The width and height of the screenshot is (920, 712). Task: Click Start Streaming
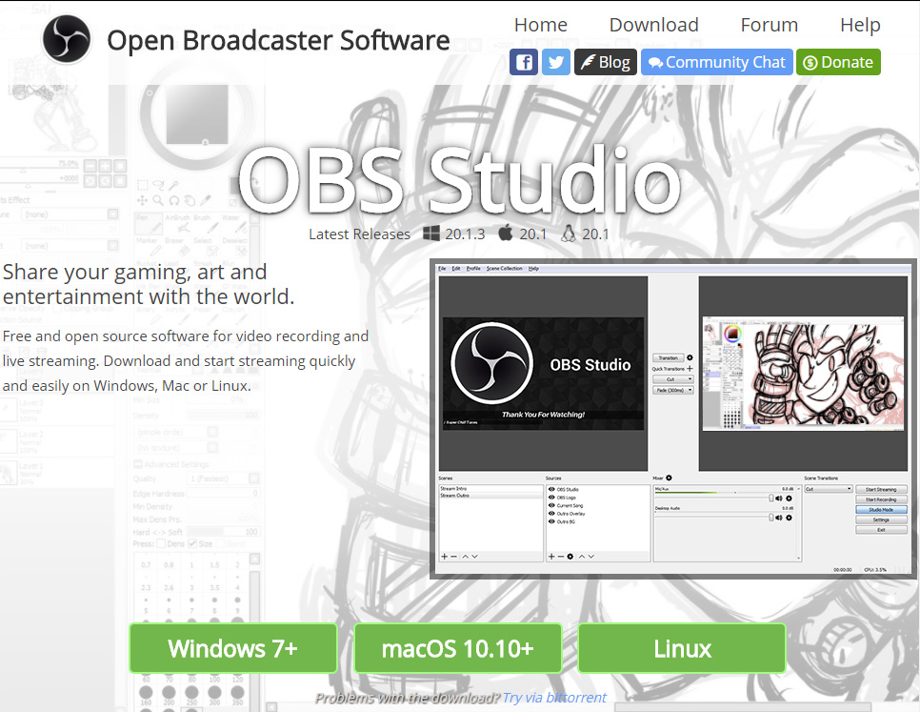pyautogui.click(x=881, y=490)
